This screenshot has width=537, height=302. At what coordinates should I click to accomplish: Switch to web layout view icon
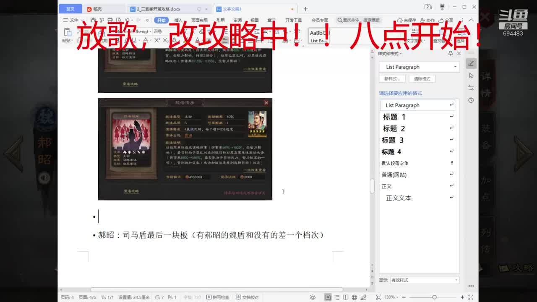pos(354,297)
